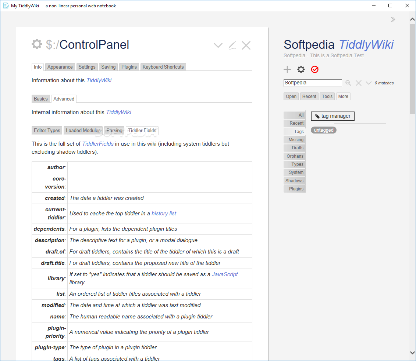This screenshot has height=361, width=416.
Task: Open the tiddler more-actions chevron
Action: [218, 45]
